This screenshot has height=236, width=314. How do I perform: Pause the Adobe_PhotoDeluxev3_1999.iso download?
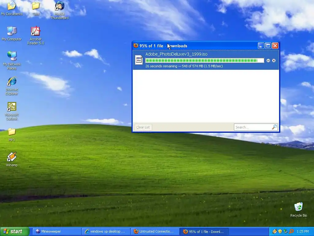tap(268, 61)
